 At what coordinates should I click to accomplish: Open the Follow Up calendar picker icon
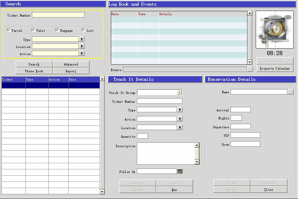coord(180,171)
